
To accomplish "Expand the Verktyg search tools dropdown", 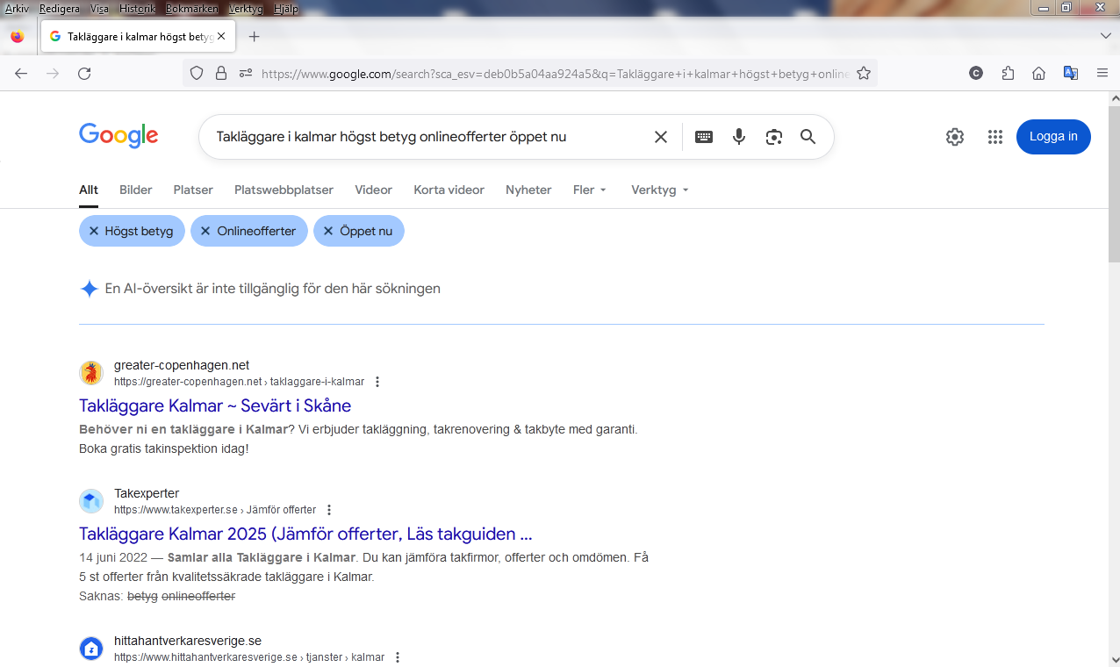I will point(659,190).
